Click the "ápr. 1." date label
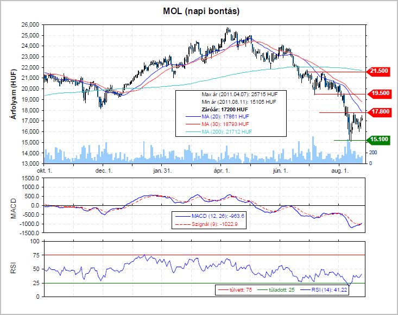This screenshot has height=315, width=398. click(x=222, y=171)
